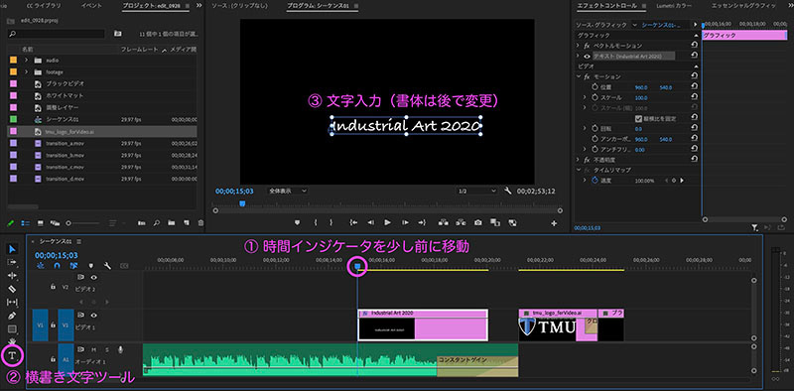This screenshot has height=391, width=794.
Task: Toggle visibility eye of Video 2 track
Action: [x=93, y=277]
